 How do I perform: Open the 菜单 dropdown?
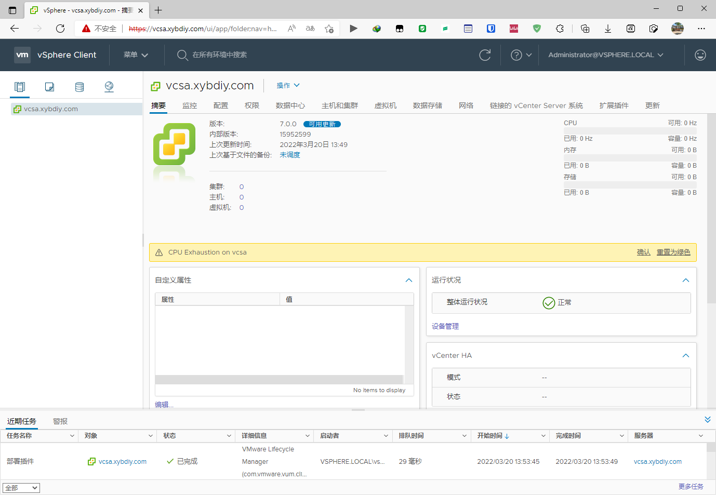click(136, 55)
